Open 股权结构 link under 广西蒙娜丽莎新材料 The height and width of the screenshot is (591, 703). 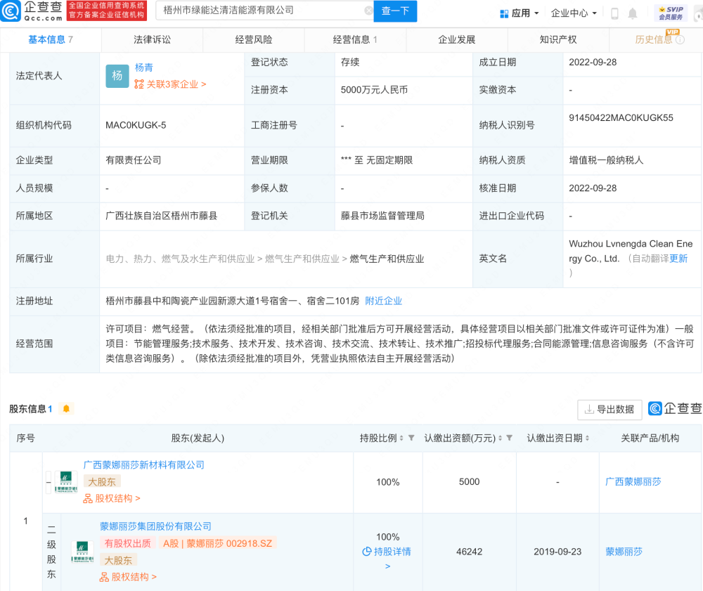(112, 498)
